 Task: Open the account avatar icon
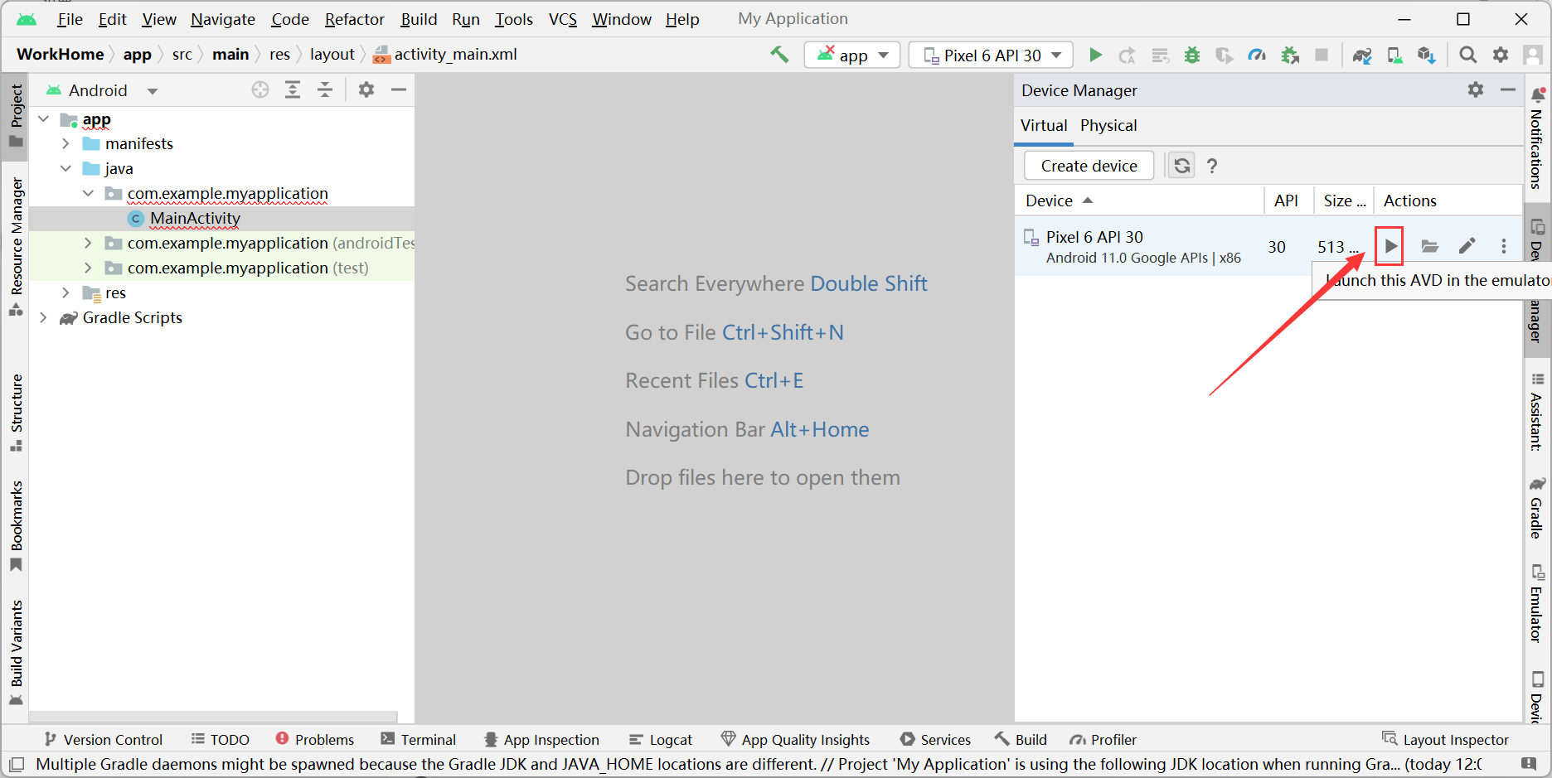[x=1533, y=55]
